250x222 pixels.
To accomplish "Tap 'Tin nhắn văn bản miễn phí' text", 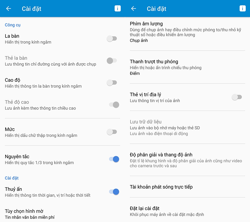I will [x=30, y=217].
